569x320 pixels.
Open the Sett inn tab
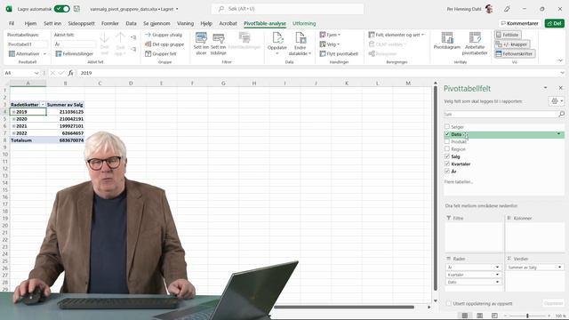(x=52, y=23)
